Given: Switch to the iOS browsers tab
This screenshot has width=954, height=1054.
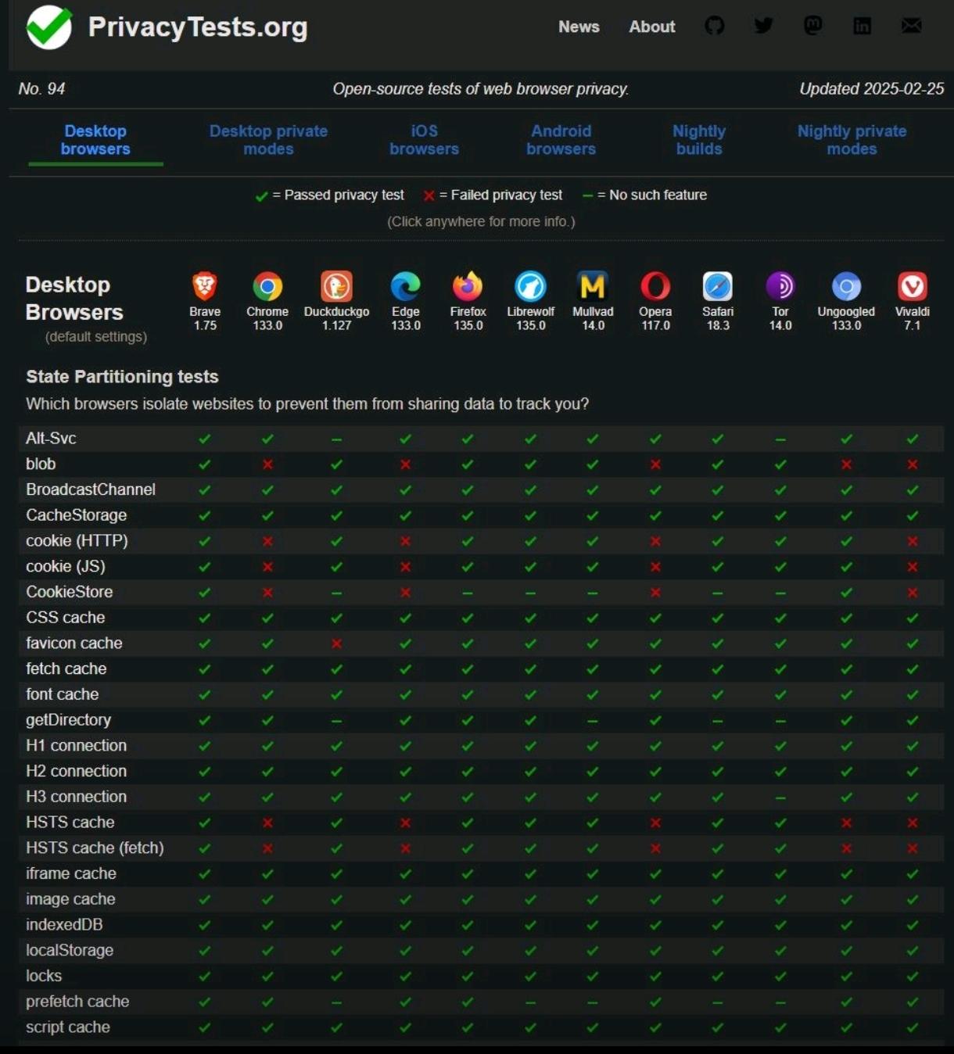Looking at the screenshot, I should click(x=424, y=140).
